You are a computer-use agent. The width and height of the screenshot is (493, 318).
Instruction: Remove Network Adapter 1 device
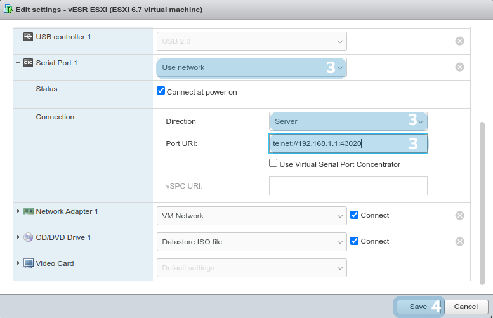459,216
